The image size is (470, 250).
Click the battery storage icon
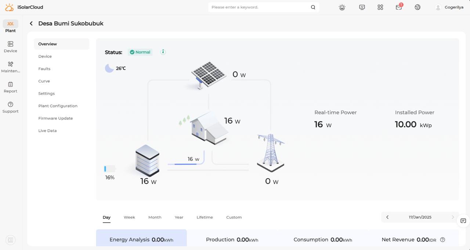pos(147,160)
